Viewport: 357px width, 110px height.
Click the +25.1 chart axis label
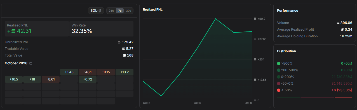[261, 59]
